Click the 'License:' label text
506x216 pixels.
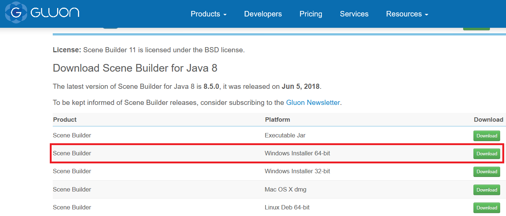pos(67,50)
